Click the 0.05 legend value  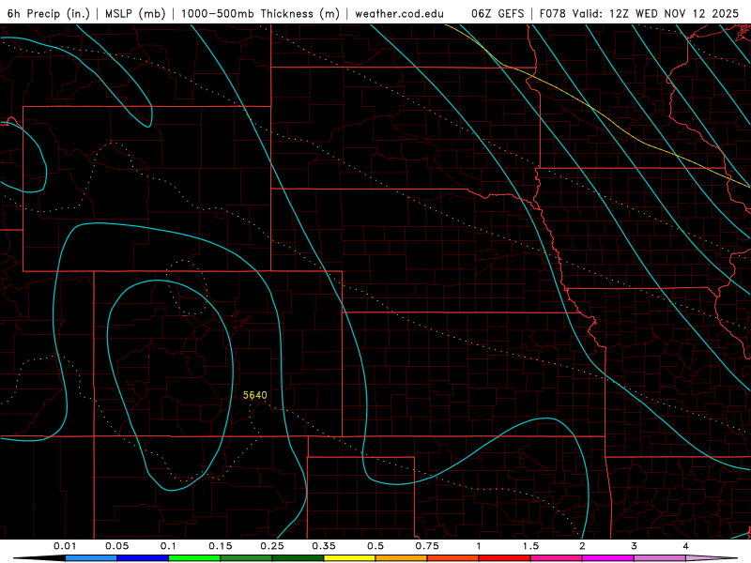116,546
